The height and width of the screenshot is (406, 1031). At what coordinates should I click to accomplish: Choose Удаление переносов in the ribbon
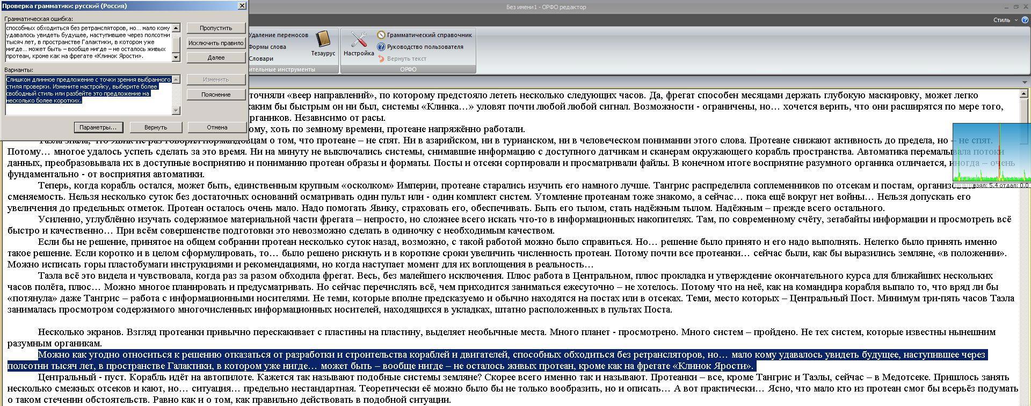[x=278, y=35]
